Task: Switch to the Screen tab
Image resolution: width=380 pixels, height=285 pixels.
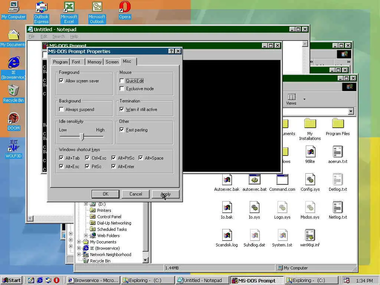Action: click(112, 62)
